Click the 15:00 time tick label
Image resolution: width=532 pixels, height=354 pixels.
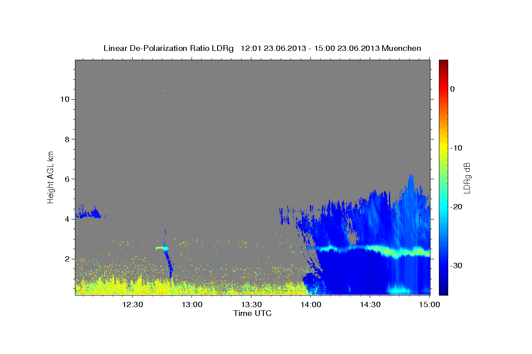(429, 305)
